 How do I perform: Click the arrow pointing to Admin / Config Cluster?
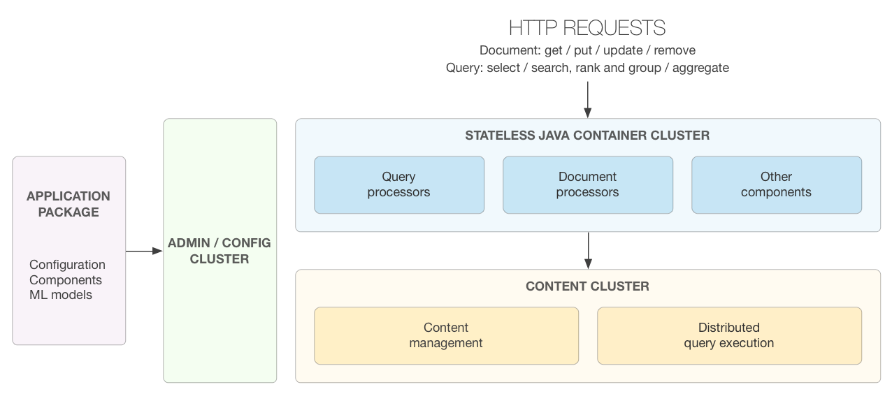[x=144, y=251]
